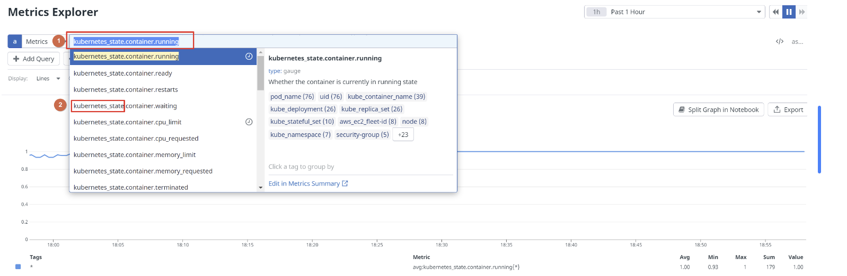
Task: Select kubernetes_state.container.ready from the list
Action: click(163, 73)
